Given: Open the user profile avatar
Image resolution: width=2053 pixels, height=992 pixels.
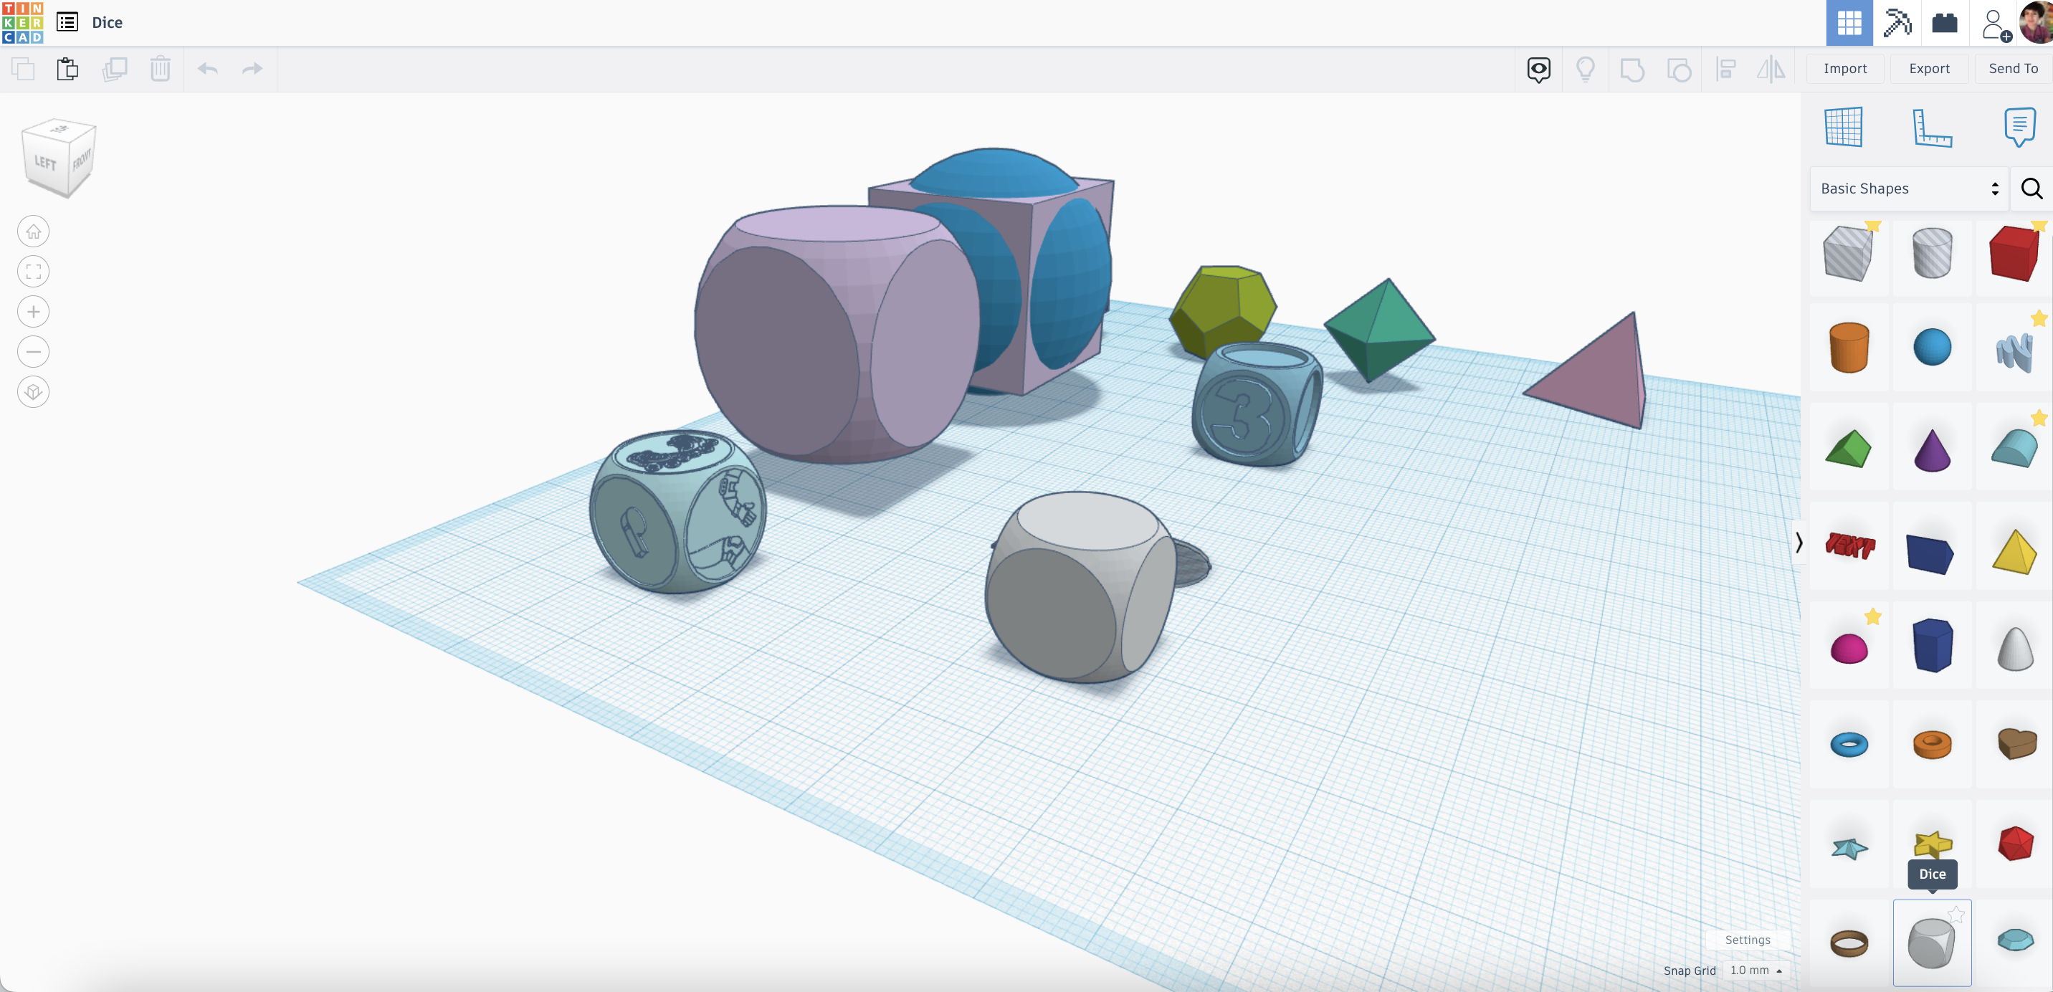Looking at the screenshot, I should click(2037, 22).
